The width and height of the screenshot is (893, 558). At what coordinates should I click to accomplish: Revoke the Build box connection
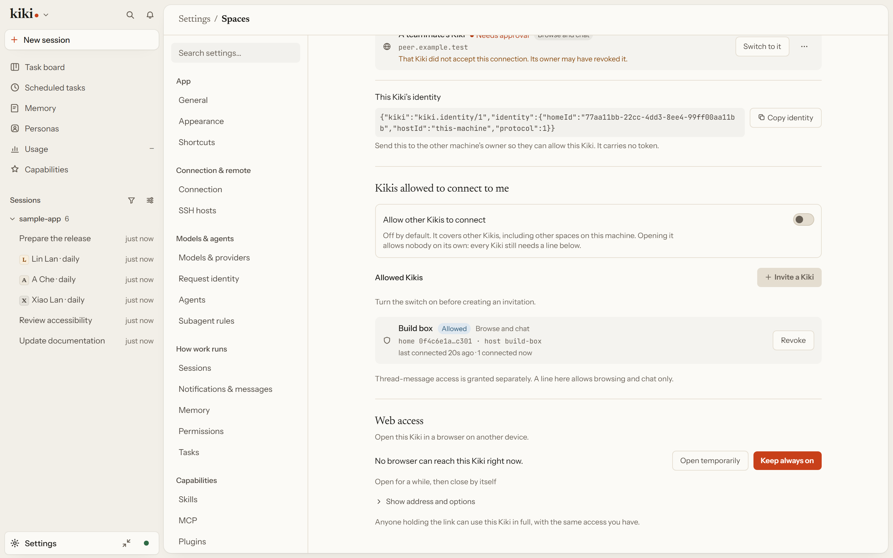[x=793, y=340]
